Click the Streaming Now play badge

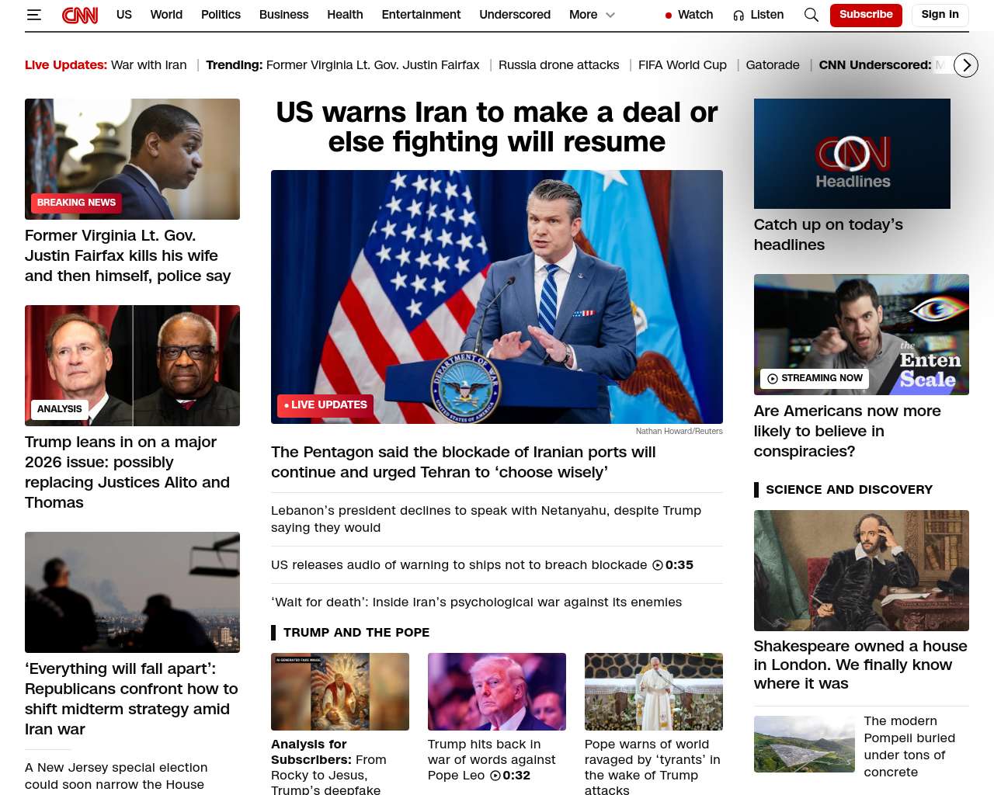(x=815, y=378)
